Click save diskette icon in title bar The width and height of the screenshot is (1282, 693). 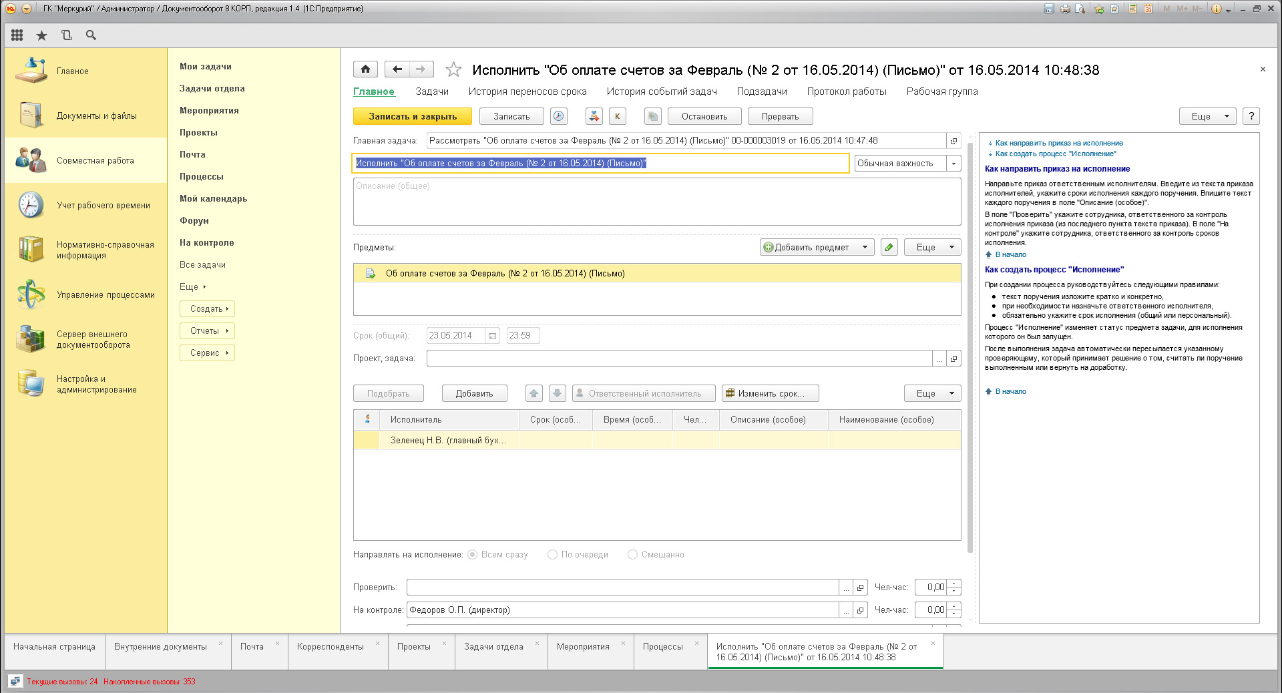coord(1049,9)
